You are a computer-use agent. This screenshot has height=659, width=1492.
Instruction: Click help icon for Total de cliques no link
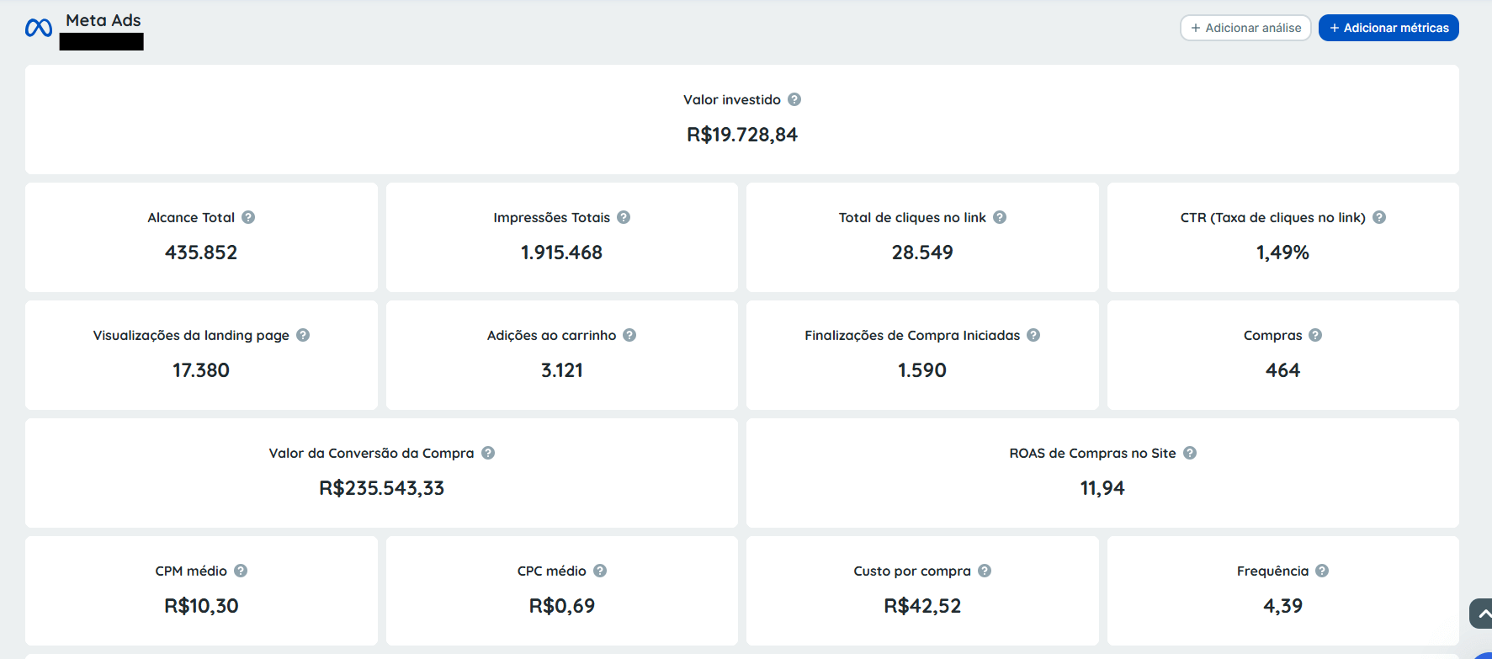(1000, 217)
